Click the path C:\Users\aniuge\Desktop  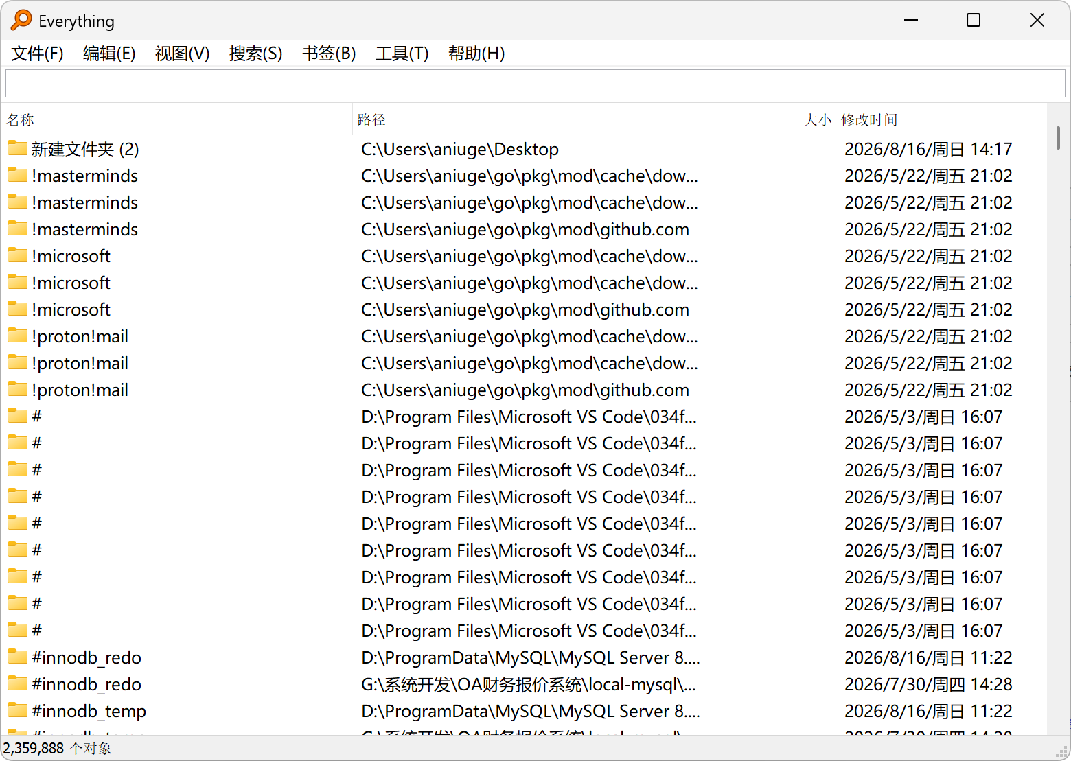[460, 149]
